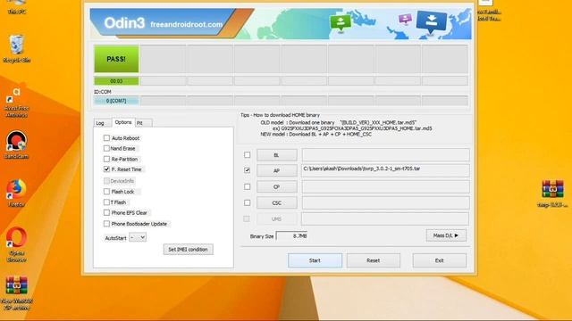The width and height of the screenshot is (572, 321).
Task: Toggle the Flash Lock checkbox
Action: point(106,192)
